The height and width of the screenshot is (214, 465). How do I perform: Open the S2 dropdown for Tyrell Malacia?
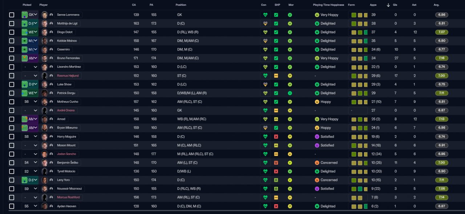click(x=29, y=172)
